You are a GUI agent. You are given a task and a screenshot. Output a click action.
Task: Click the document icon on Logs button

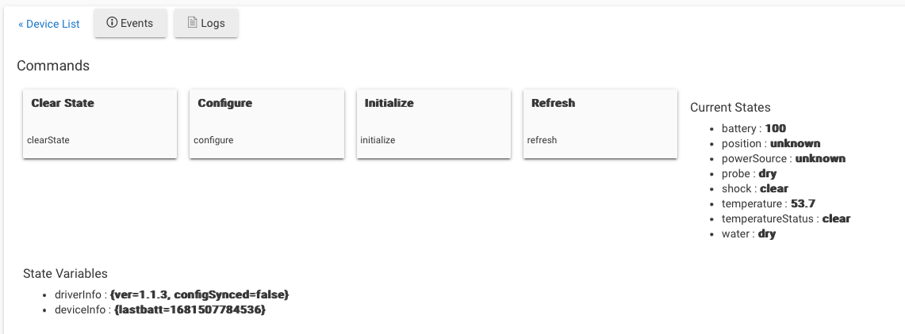pos(193,22)
